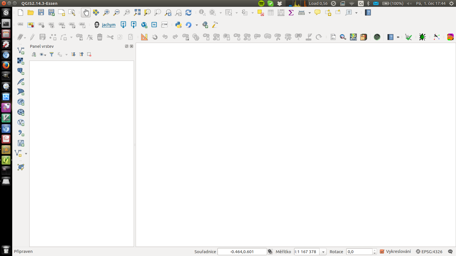Open style manager in layers panel
Viewport: 456px width, 256px height.
click(x=34, y=54)
